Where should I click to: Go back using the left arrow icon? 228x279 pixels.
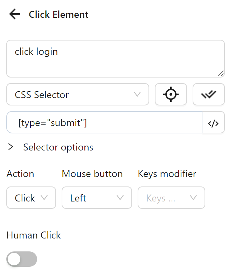pyautogui.click(x=15, y=14)
